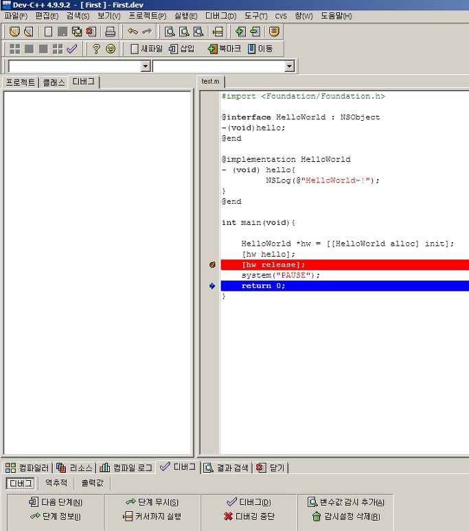Screen dimensions: 469x531
Task: Click the 변수값 감시 추가(A) button
Action: tap(345, 502)
